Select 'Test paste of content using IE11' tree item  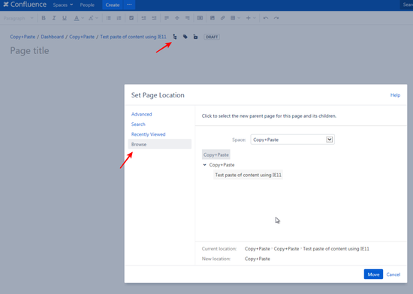[248, 175]
